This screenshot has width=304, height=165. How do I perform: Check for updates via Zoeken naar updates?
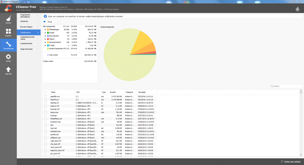[292, 161]
